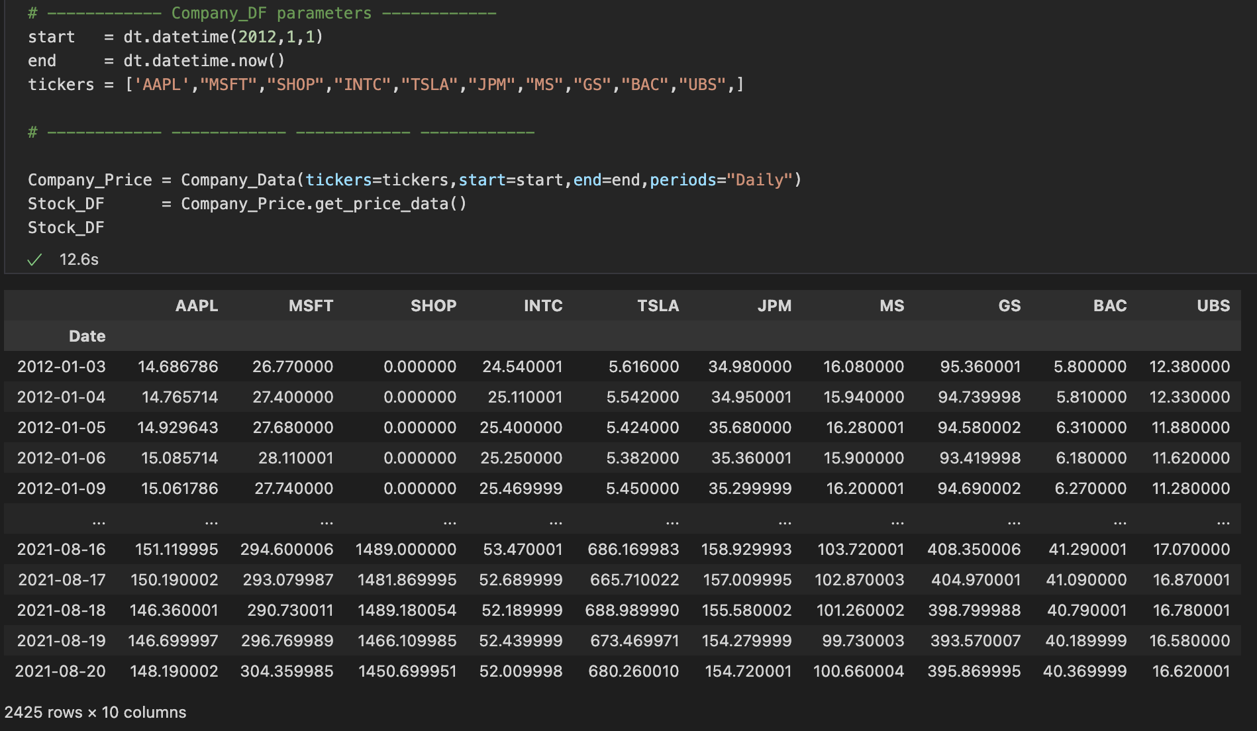This screenshot has height=731, width=1257.
Task: Click the 2425 rows × 10 columns summary
Action: [x=95, y=712]
